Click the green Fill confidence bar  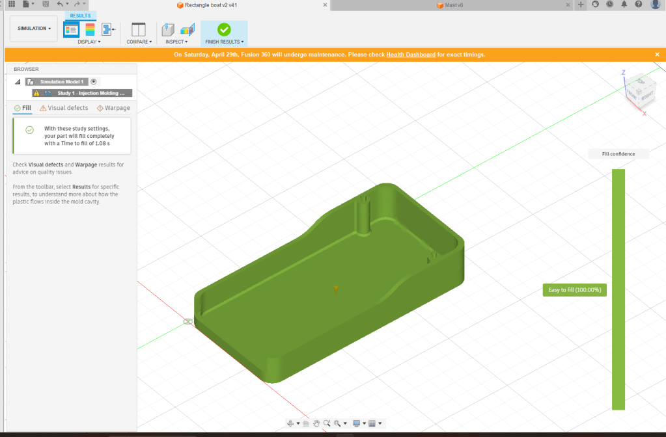(618, 289)
